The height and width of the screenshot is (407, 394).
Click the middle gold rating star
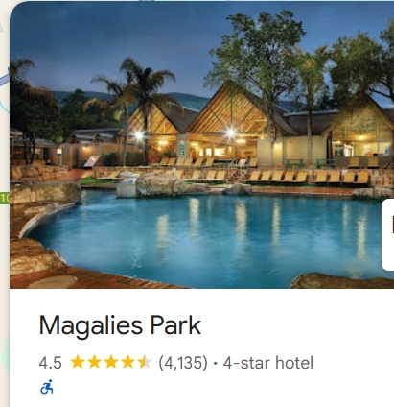tap(111, 362)
